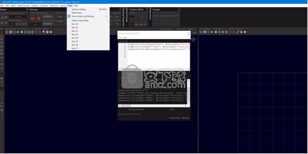Toggle the Live O option
The height and width of the screenshot is (154, 308).
tap(24, 24)
